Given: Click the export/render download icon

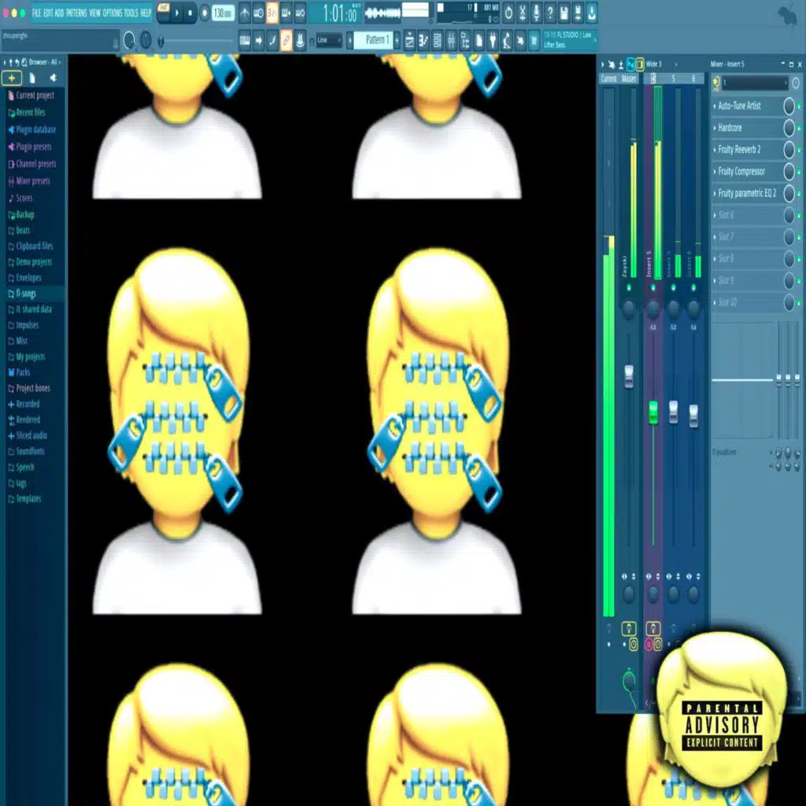Looking at the screenshot, I should coord(592,13).
